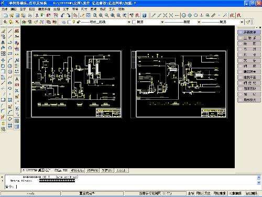Select the red 123 numbering tool
Screen dimensions: 262x197
[x=17, y=85]
